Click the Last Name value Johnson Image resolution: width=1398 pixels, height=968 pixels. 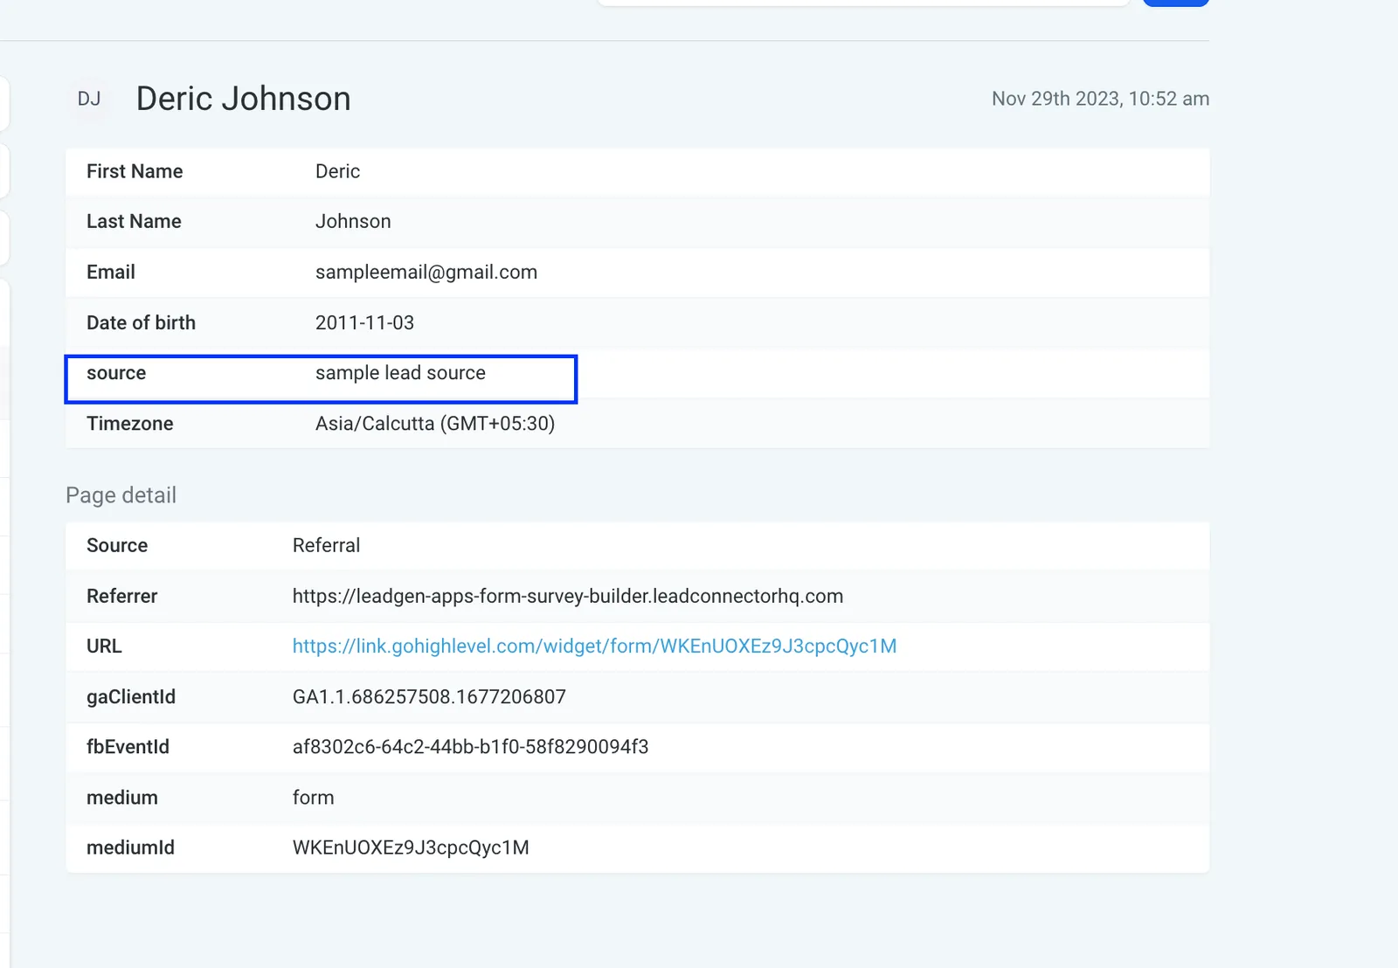click(353, 222)
